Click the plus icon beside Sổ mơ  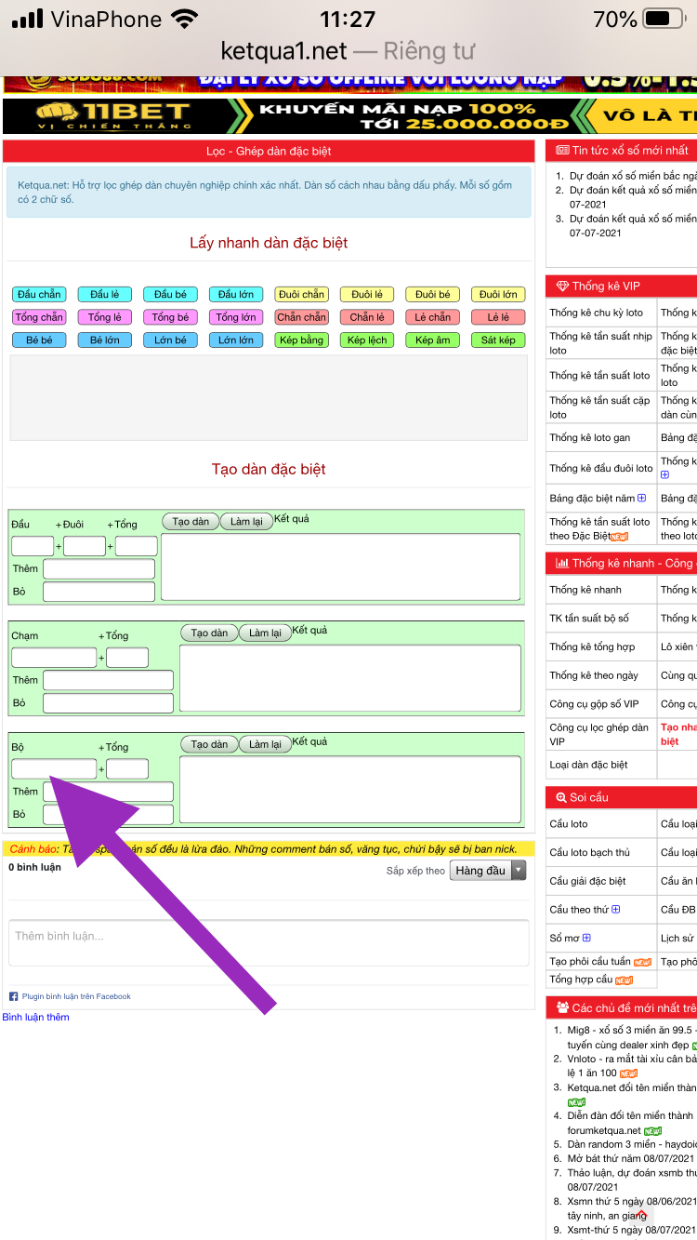586,938
